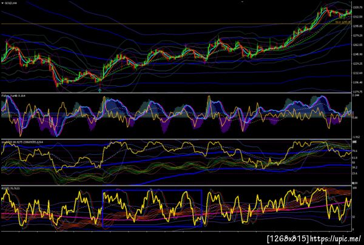The height and width of the screenshot is (245, 364).
Task: Open the chart menu triangle beside GOLD,H4
Action: (2, 3)
